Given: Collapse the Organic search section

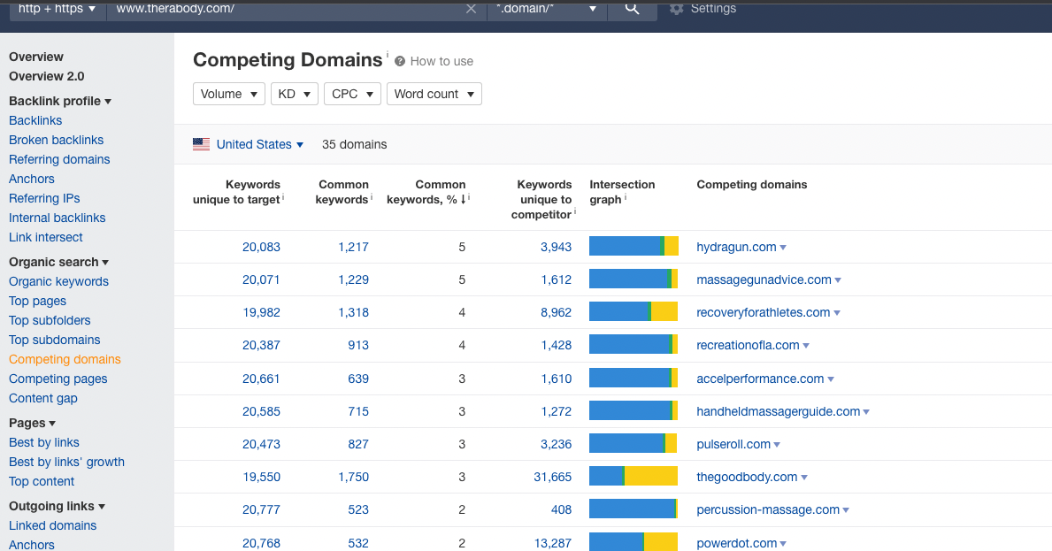Looking at the screenshot, I should pos(58,262).
